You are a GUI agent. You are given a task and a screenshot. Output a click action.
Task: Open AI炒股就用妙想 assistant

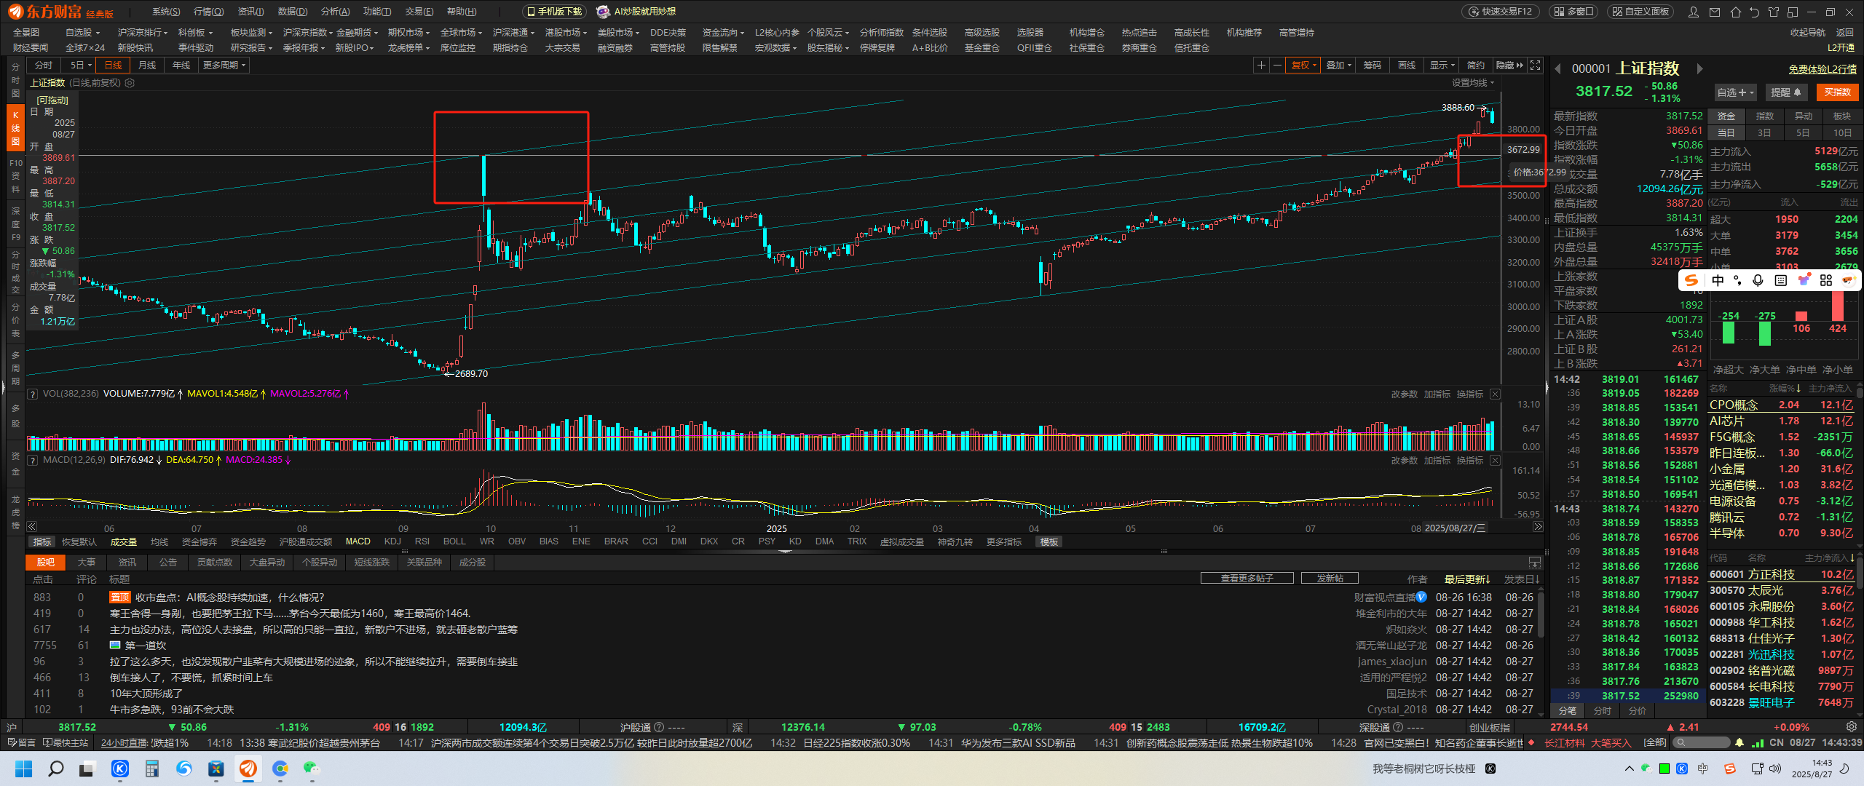click(x=636, y=12)
